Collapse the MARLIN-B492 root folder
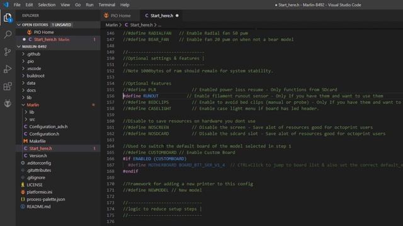The width and height of the screenshot is (403, 226). pyautogui.click(x=19, y=46)
